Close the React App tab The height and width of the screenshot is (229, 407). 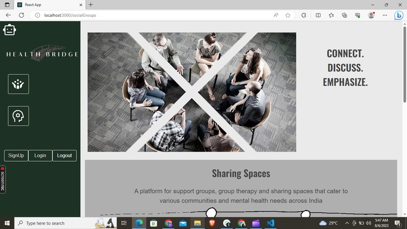click(x=81, y=5)
